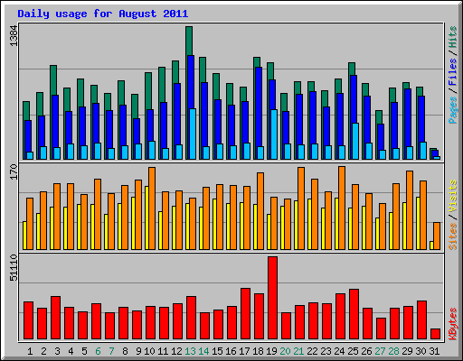The height and width of the screenshot is (361, 463).
Task: Click day label 2 on the x-axis
Action: click(x=43, y=351)
